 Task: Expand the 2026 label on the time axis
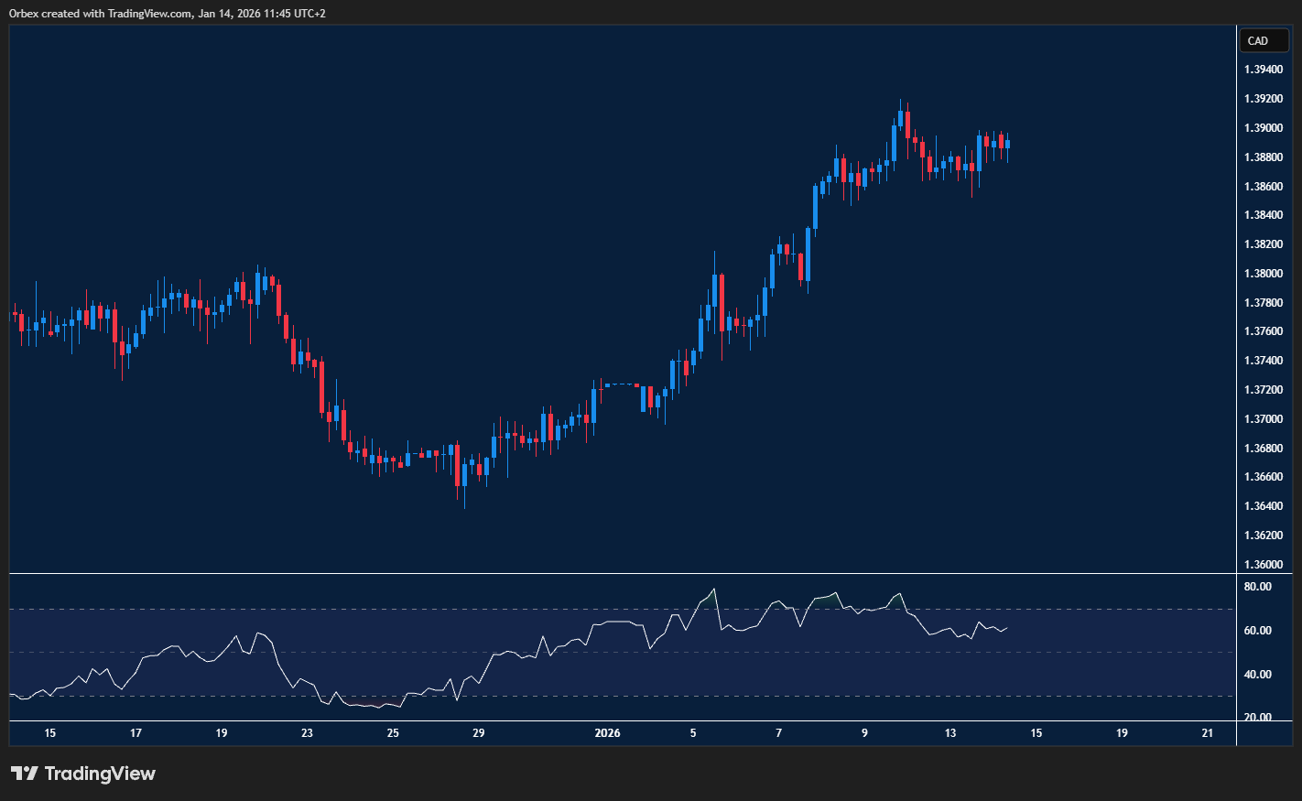[x=608, y=733]
